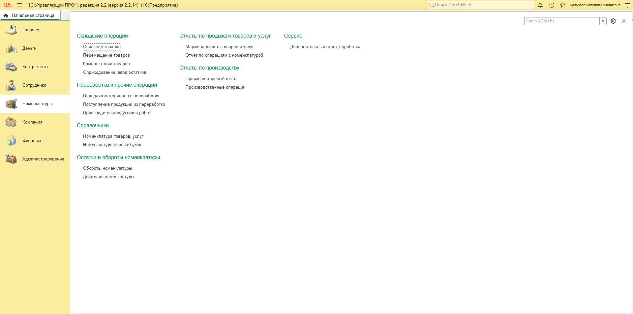Open the Главное section icon
This screenshot has width=633, height=314.
tap(11, 30)
